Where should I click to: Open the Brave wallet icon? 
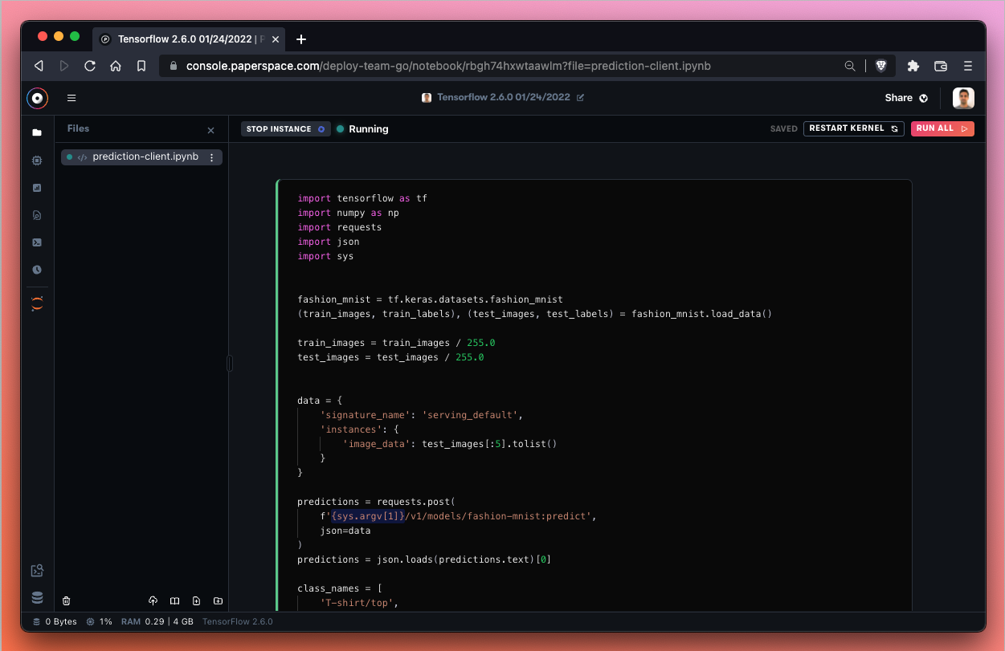tap(941, 66)
